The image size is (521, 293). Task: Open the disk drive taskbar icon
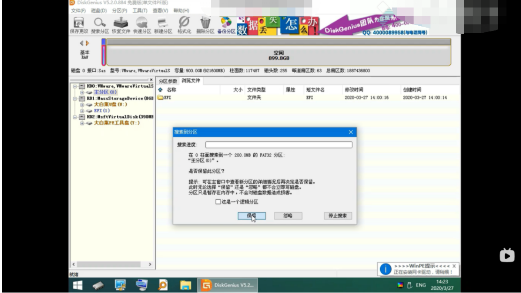98,285
